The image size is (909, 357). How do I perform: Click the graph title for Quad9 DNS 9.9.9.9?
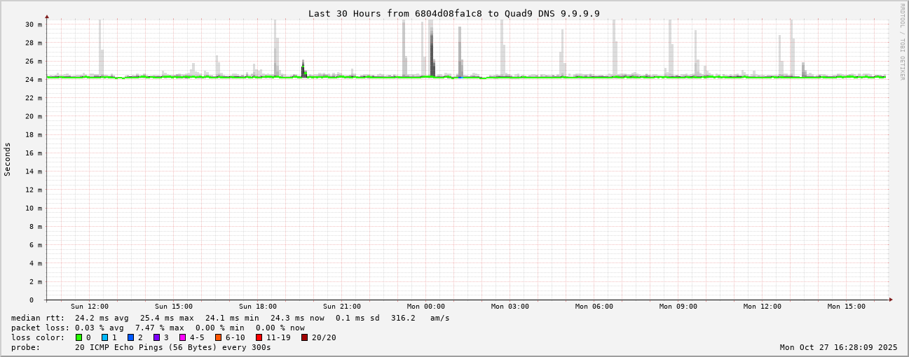pyautogui.click(x=454, y=13)
